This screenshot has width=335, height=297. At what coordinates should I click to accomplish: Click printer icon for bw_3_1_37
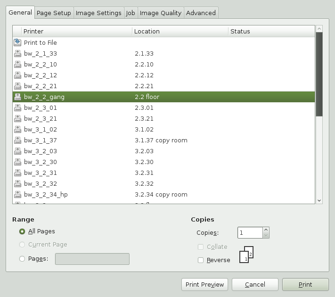pos(17,140)
